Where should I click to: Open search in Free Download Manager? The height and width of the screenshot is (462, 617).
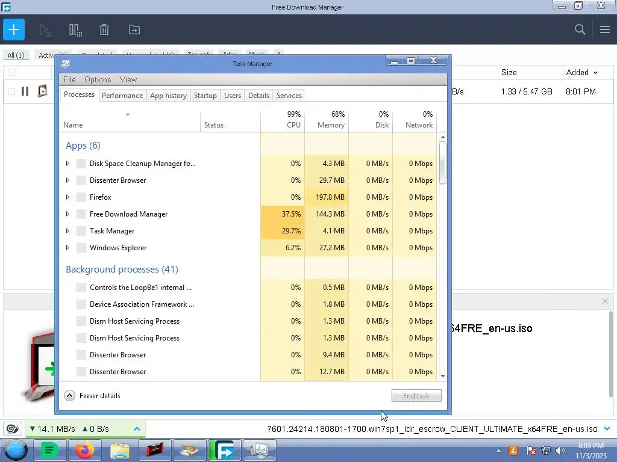point(580,29)
